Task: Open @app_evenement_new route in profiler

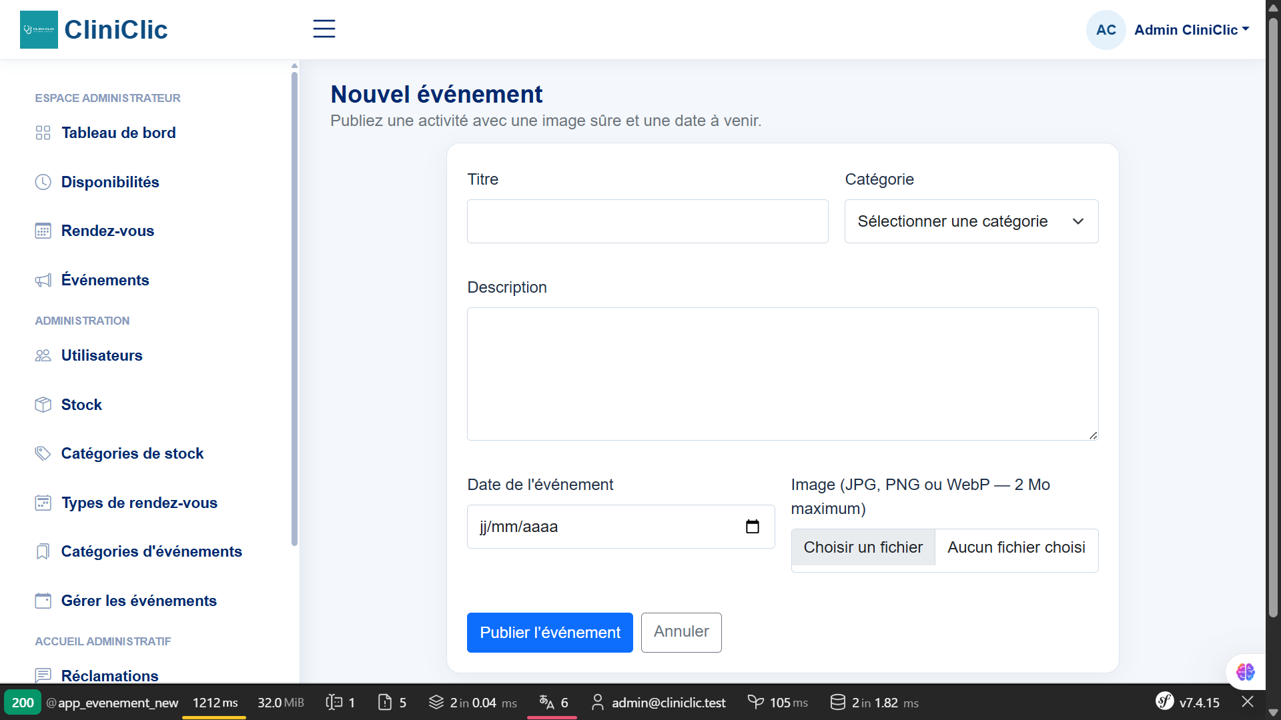Action: (x=112, y=703)
